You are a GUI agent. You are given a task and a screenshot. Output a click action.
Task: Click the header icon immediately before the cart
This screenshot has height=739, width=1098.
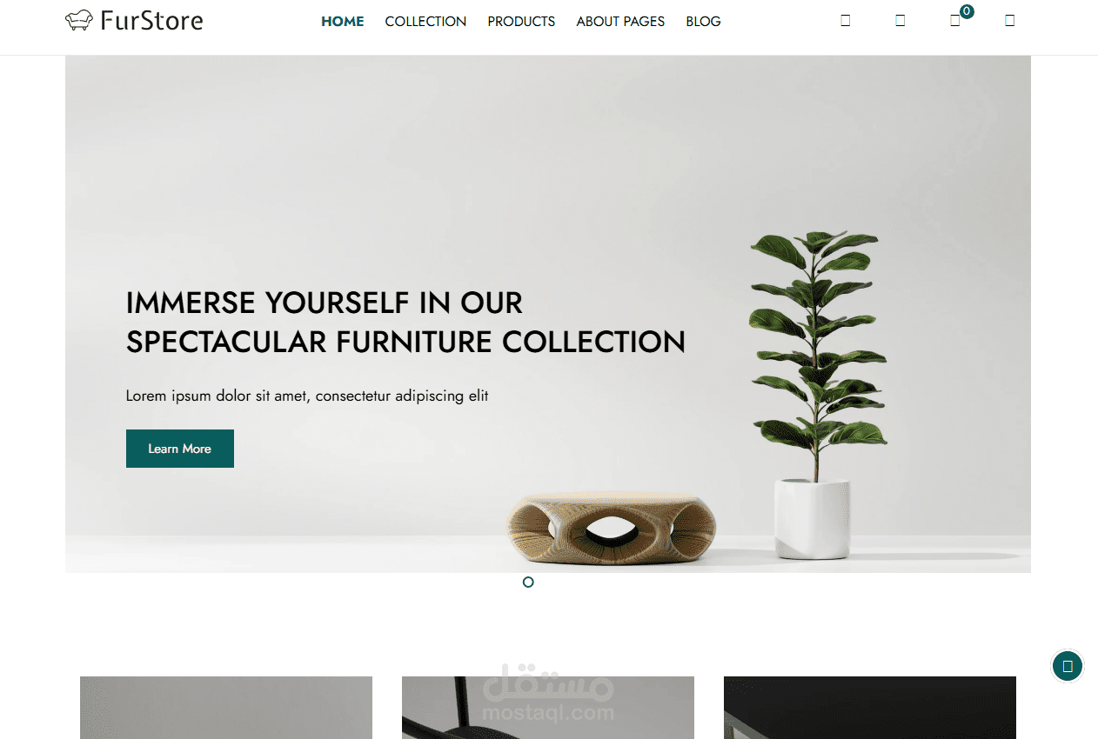(900, 21)
